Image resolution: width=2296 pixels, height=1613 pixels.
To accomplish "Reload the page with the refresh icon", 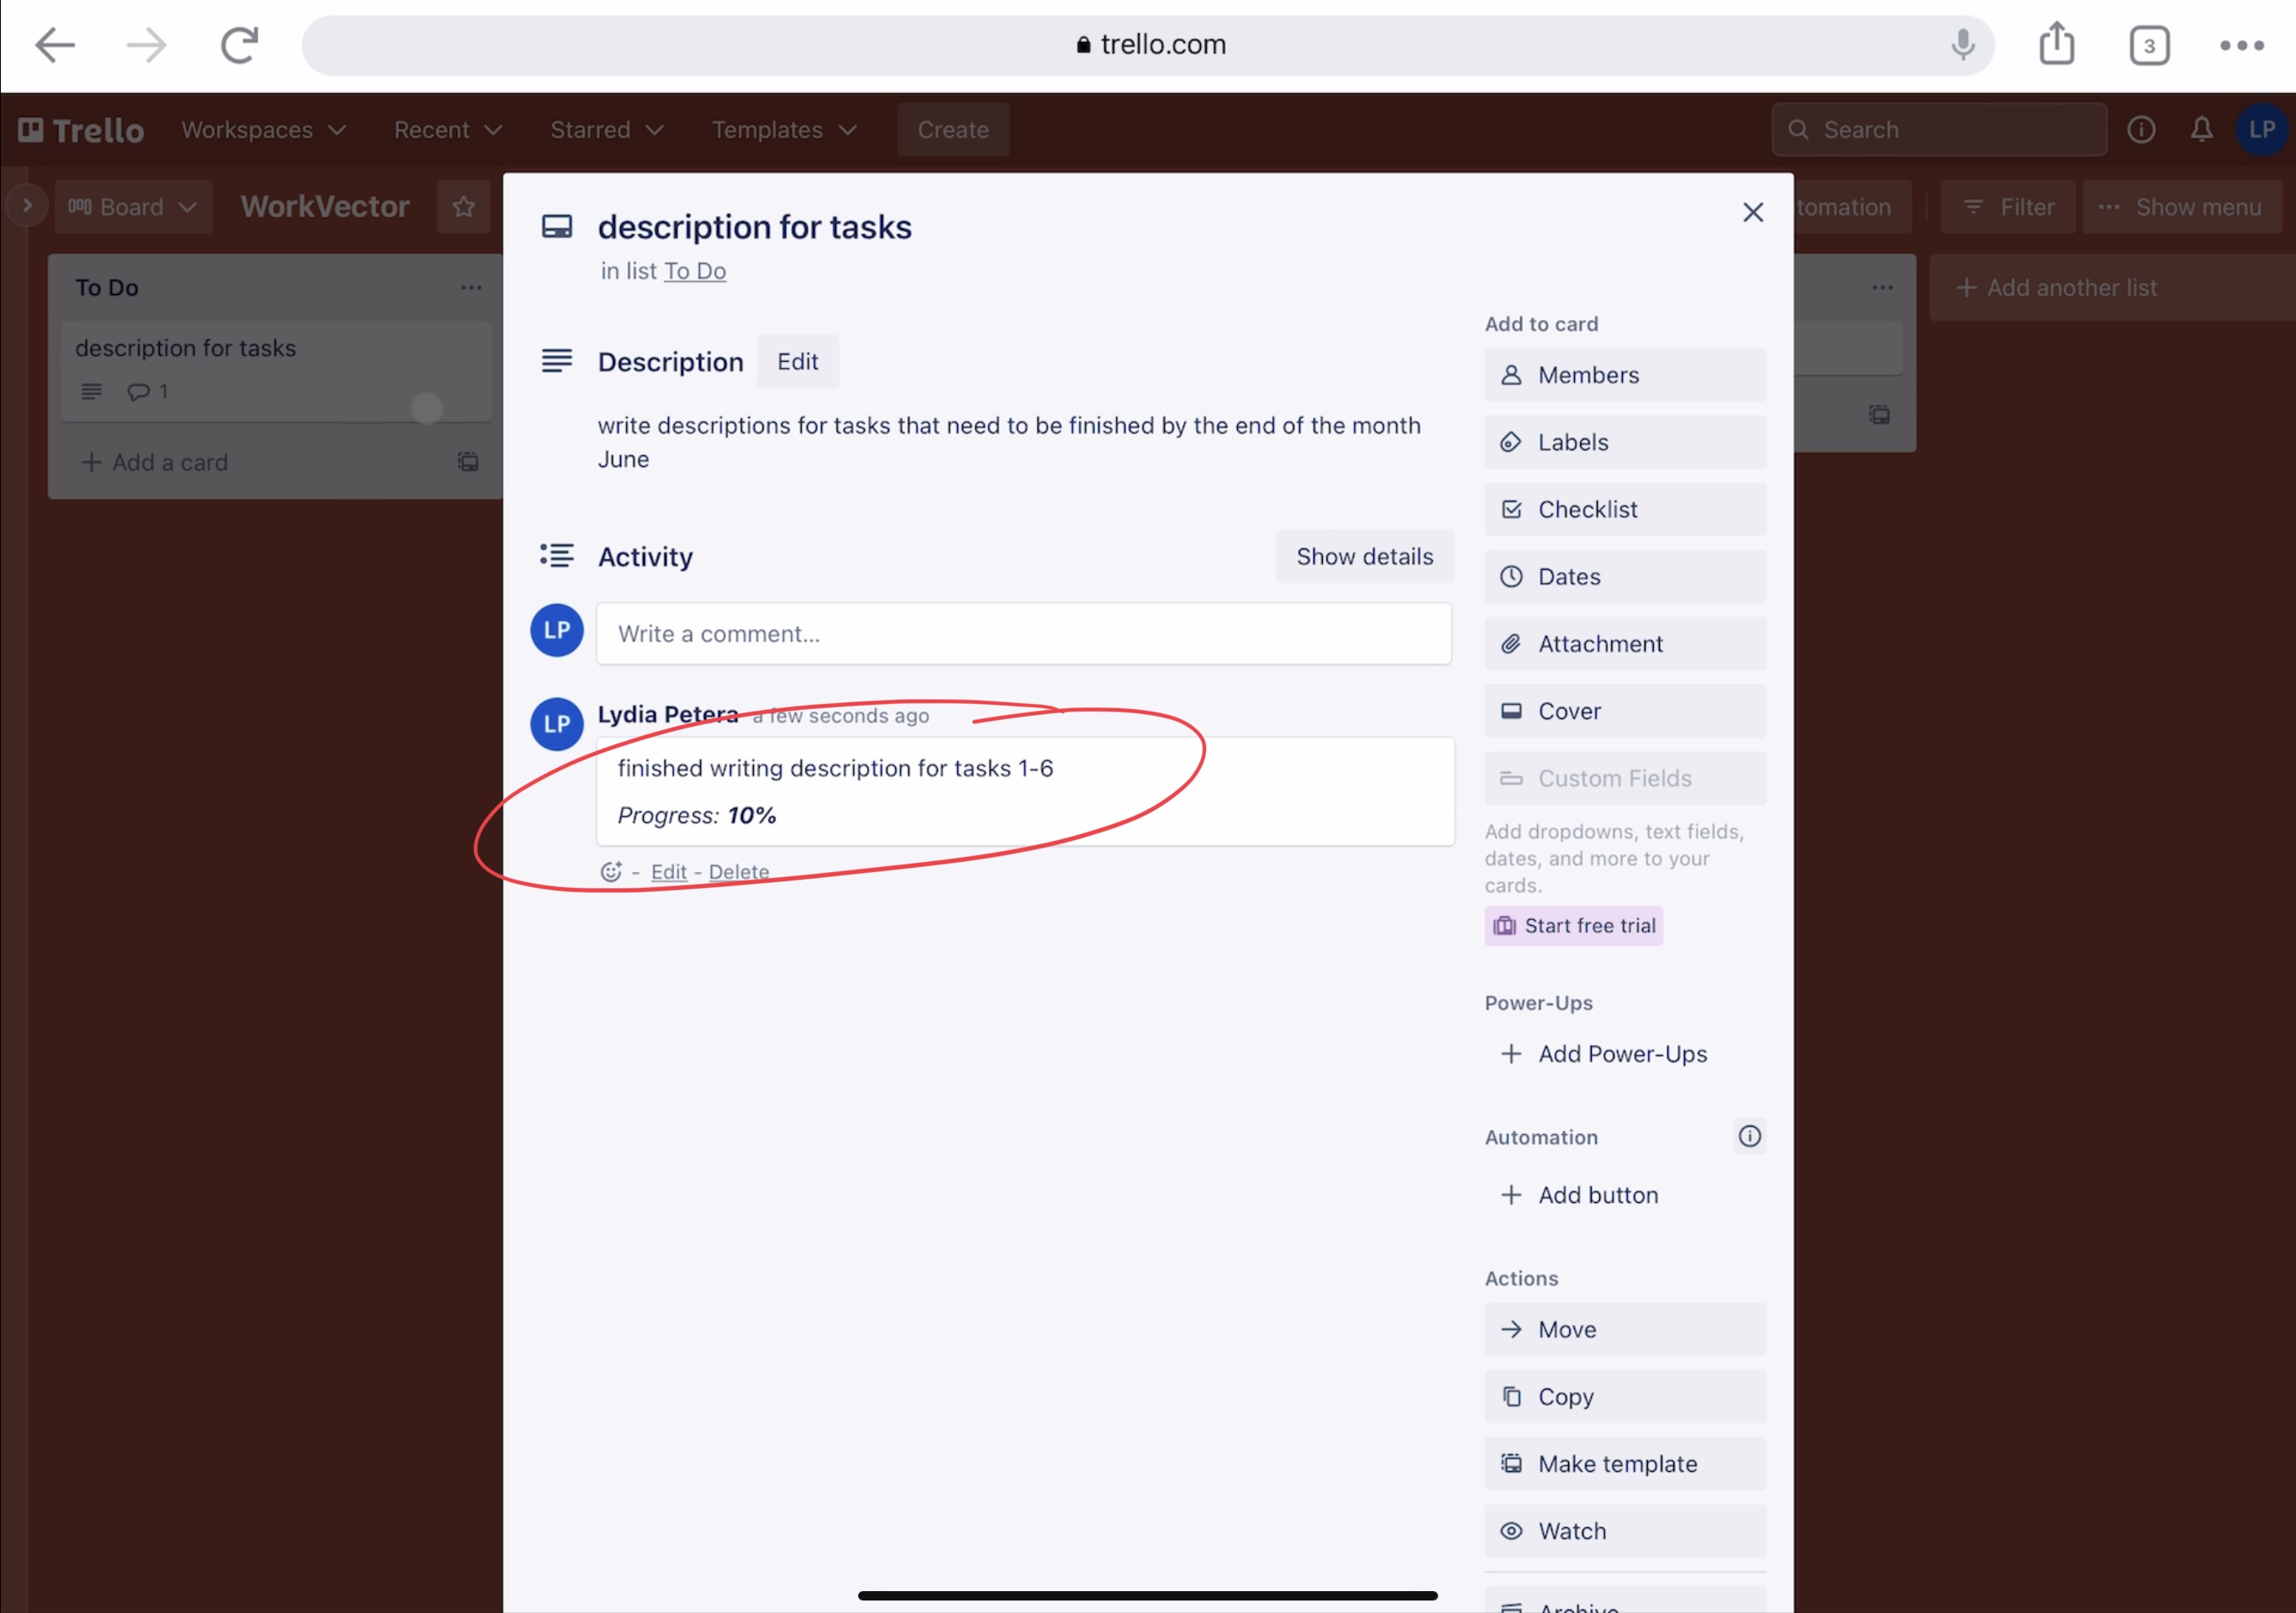I will click(x=239, y=45).
